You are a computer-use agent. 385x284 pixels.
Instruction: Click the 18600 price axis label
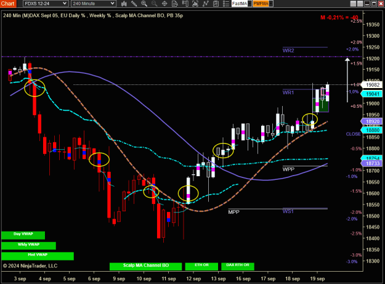point(373,193)
